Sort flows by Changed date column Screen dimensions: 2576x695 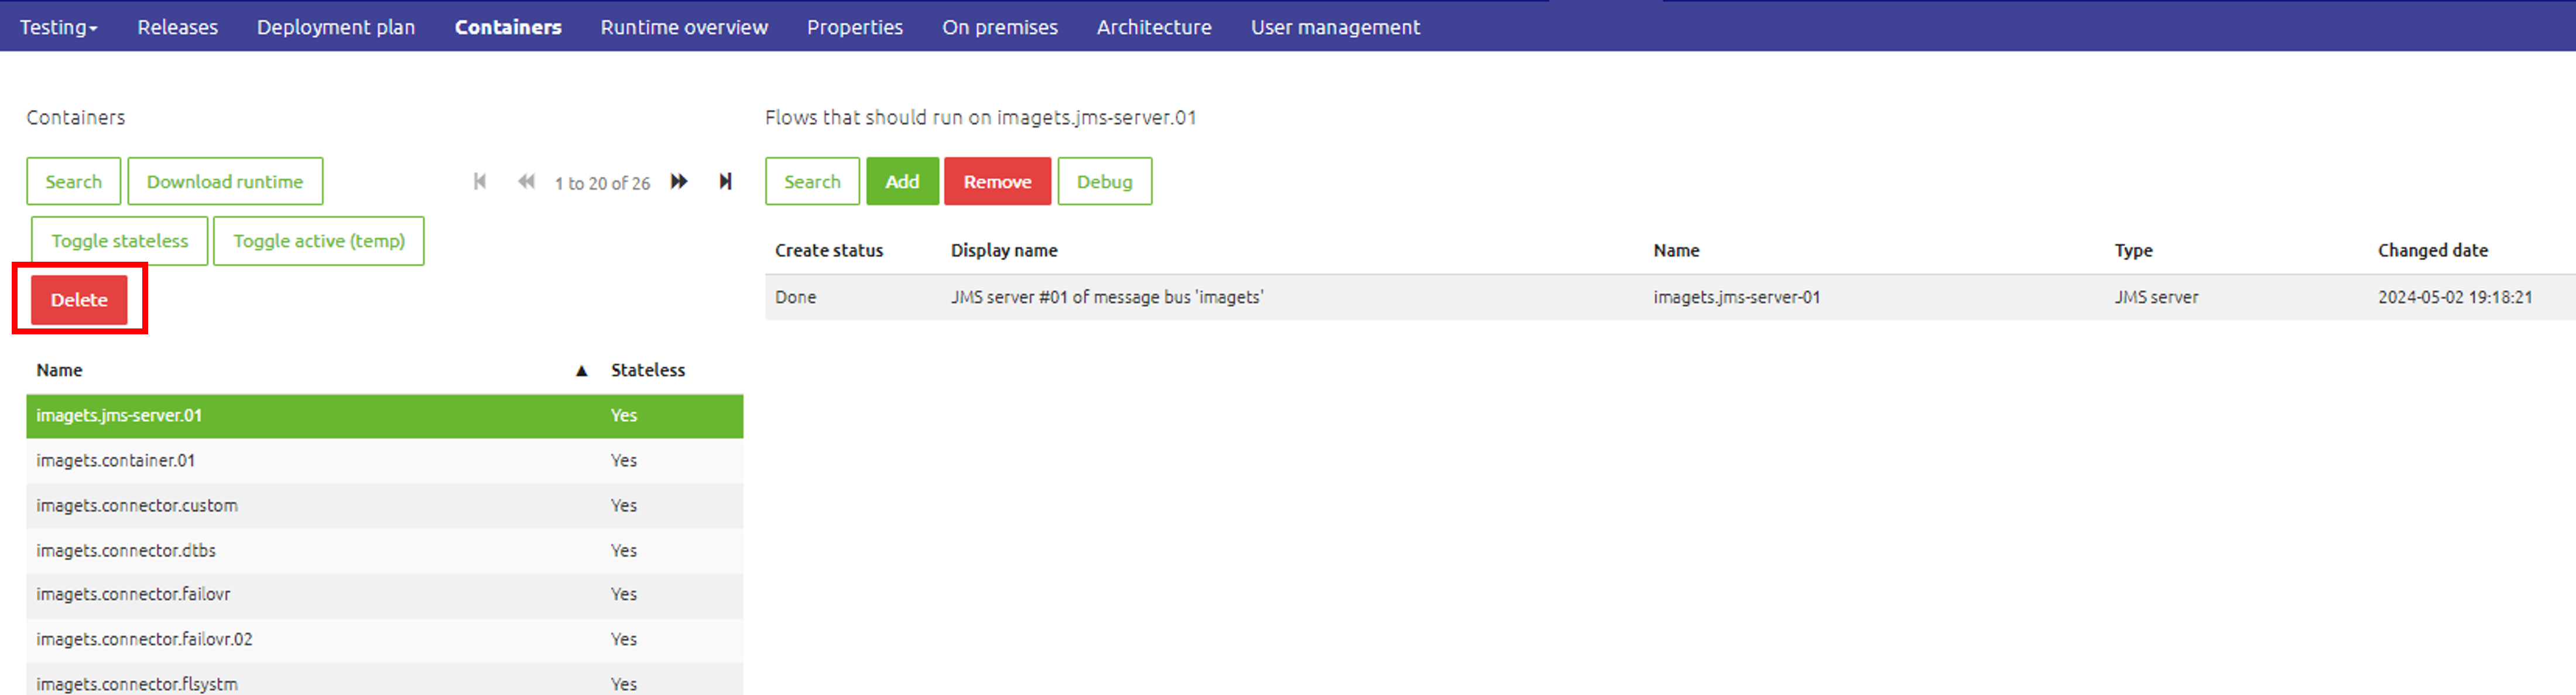pos(2433,250)
